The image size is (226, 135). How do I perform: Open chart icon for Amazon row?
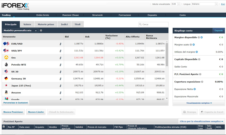(60, 93)
